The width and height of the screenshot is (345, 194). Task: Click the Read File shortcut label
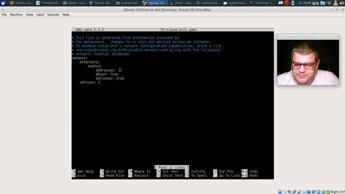click(x=115, y=176)
